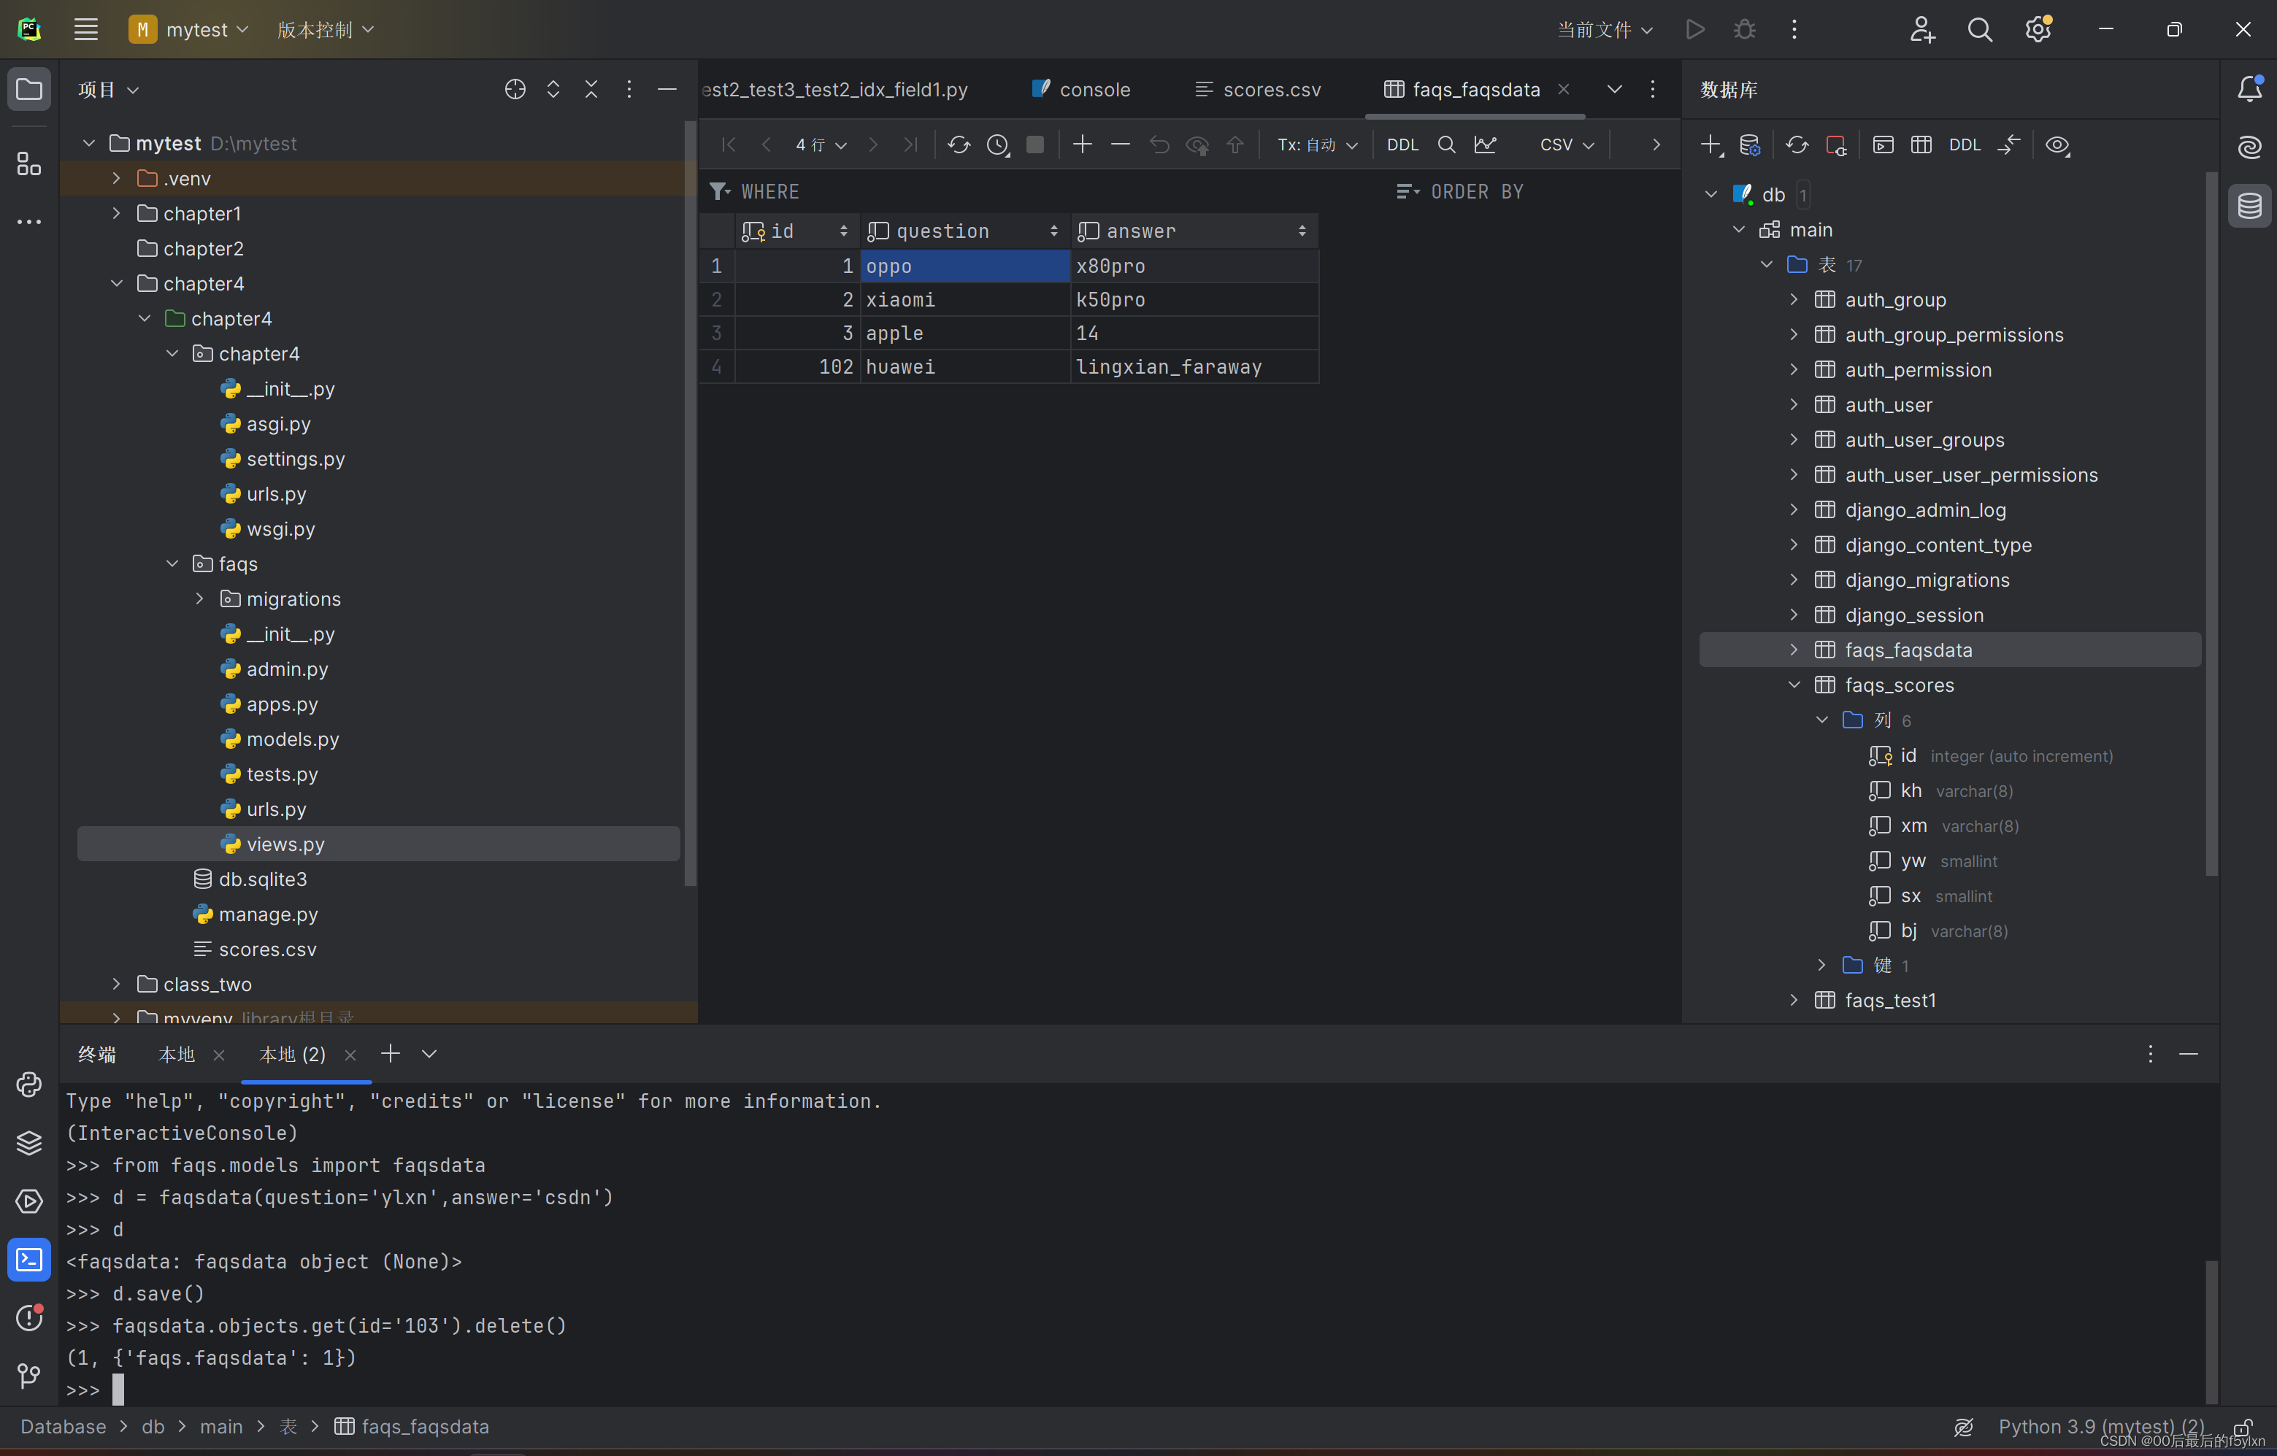Image resolution: width=2277 pixels, height=1456 pixels.
Task: Delete the selected row in the data editor
Action: [x=1121, y=144]
